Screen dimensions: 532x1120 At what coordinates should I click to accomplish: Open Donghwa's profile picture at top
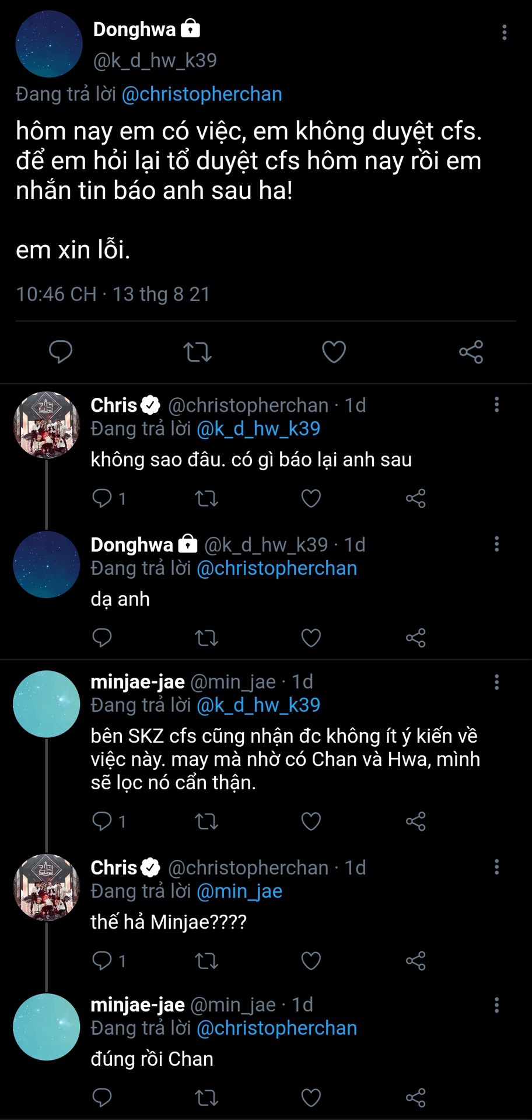click(x=49, y=44)
